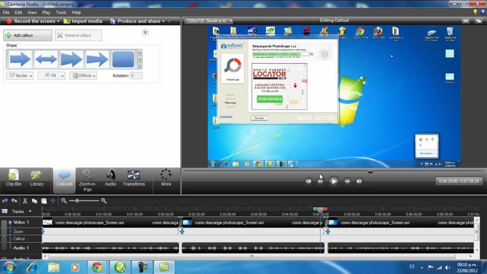This screenshot has height=274, width=487.
Task: Click the detach preview window icon
Action: point(479,21)
